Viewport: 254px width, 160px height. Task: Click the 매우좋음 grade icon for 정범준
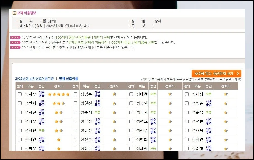click(x=97, y=94)
